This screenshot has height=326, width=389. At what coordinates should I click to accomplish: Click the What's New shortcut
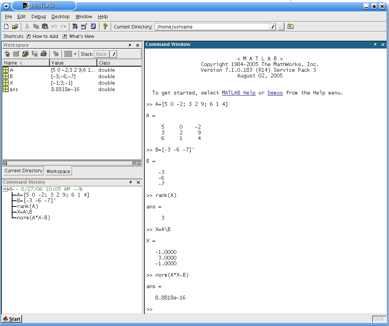tap(78, 36)
